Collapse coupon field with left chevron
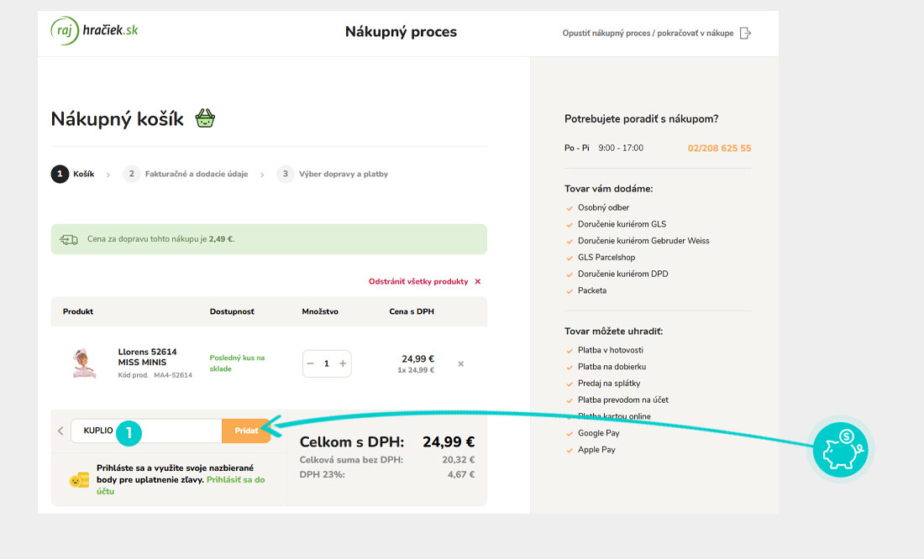 60,431
